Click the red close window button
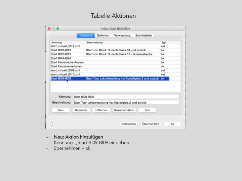The image size is (242, 181). tap(49, 29)
